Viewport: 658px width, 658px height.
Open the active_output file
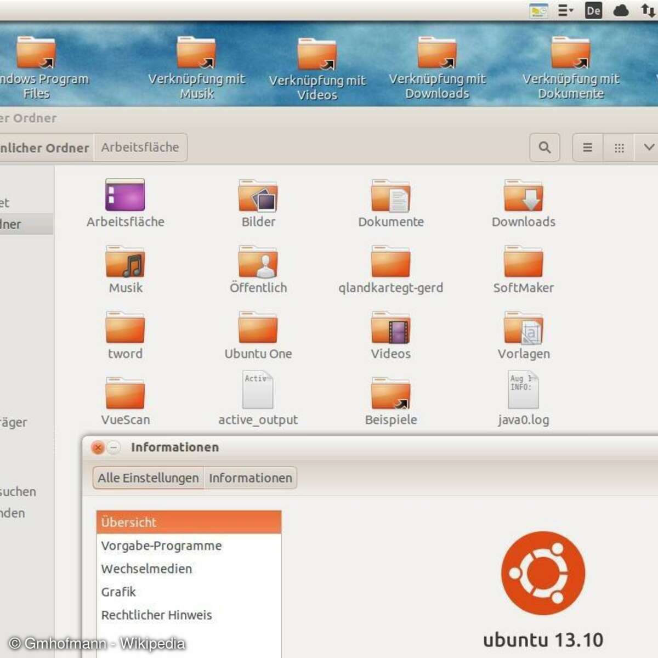pyautogui.click(x=258, y=391)
